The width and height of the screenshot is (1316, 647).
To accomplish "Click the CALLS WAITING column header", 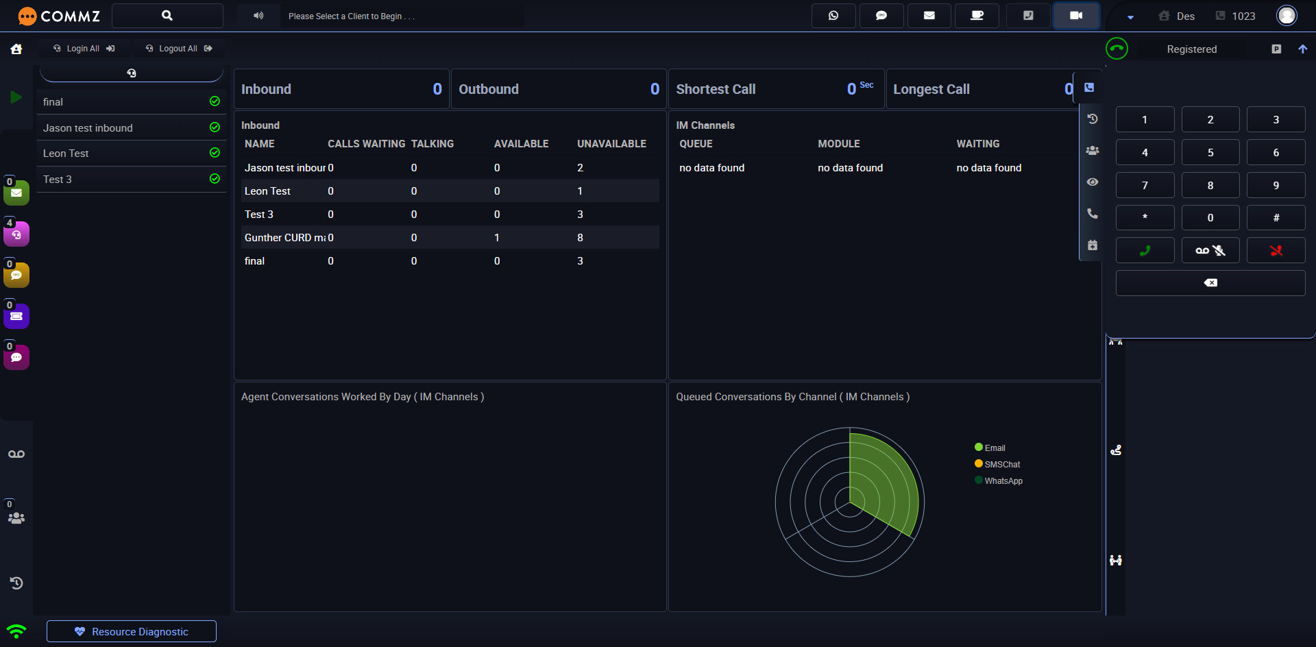I will pos(367,144).
